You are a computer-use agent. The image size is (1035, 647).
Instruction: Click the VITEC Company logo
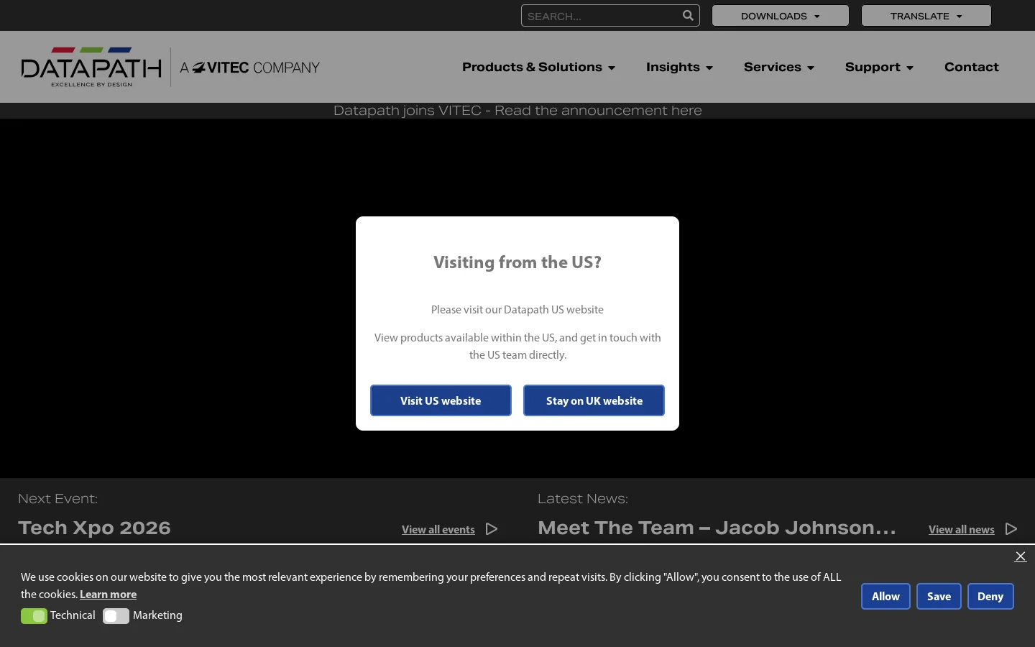[x=249, y=68]
